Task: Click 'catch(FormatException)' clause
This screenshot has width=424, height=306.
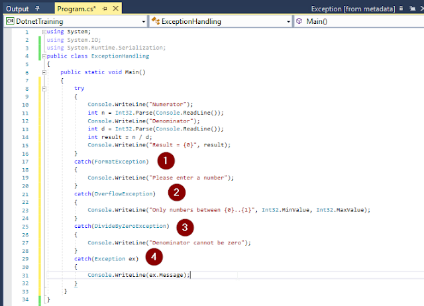Action: click(x=111, y=162)
